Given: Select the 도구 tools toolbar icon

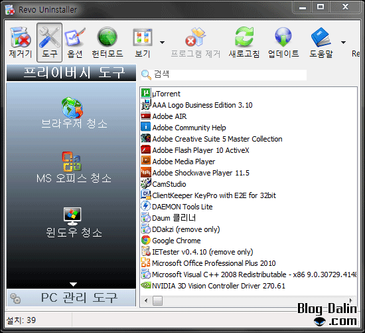Looking at the screenshot, I should [x=49, y=43].
